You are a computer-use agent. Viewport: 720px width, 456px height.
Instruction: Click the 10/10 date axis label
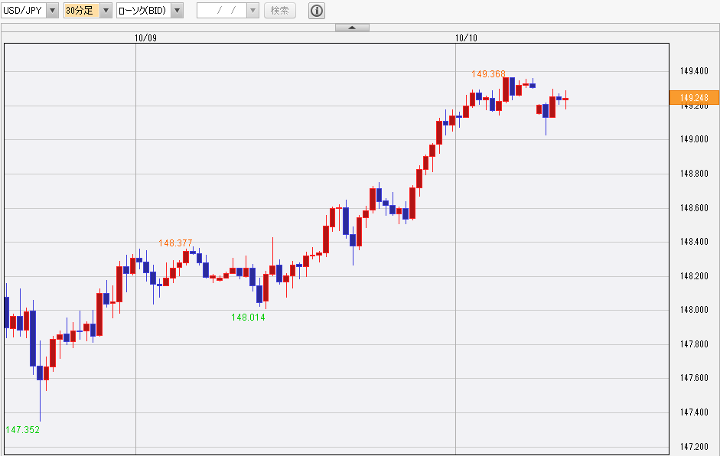click(466, 38)
